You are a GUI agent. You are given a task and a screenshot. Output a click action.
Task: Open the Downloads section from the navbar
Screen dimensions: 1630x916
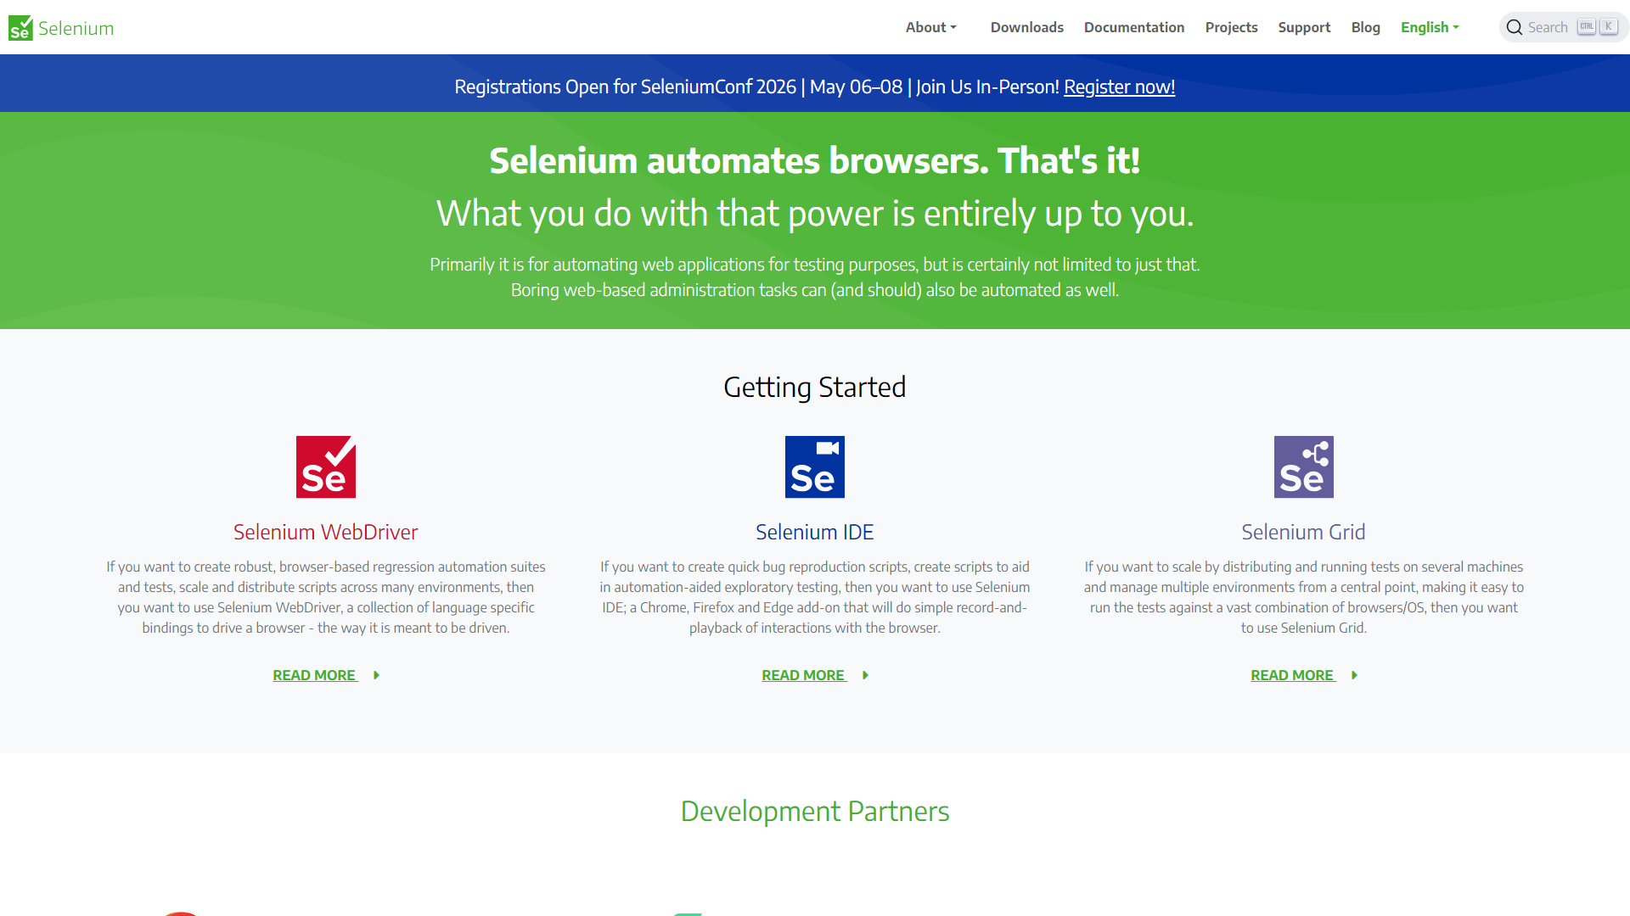tap(1026, 26)
